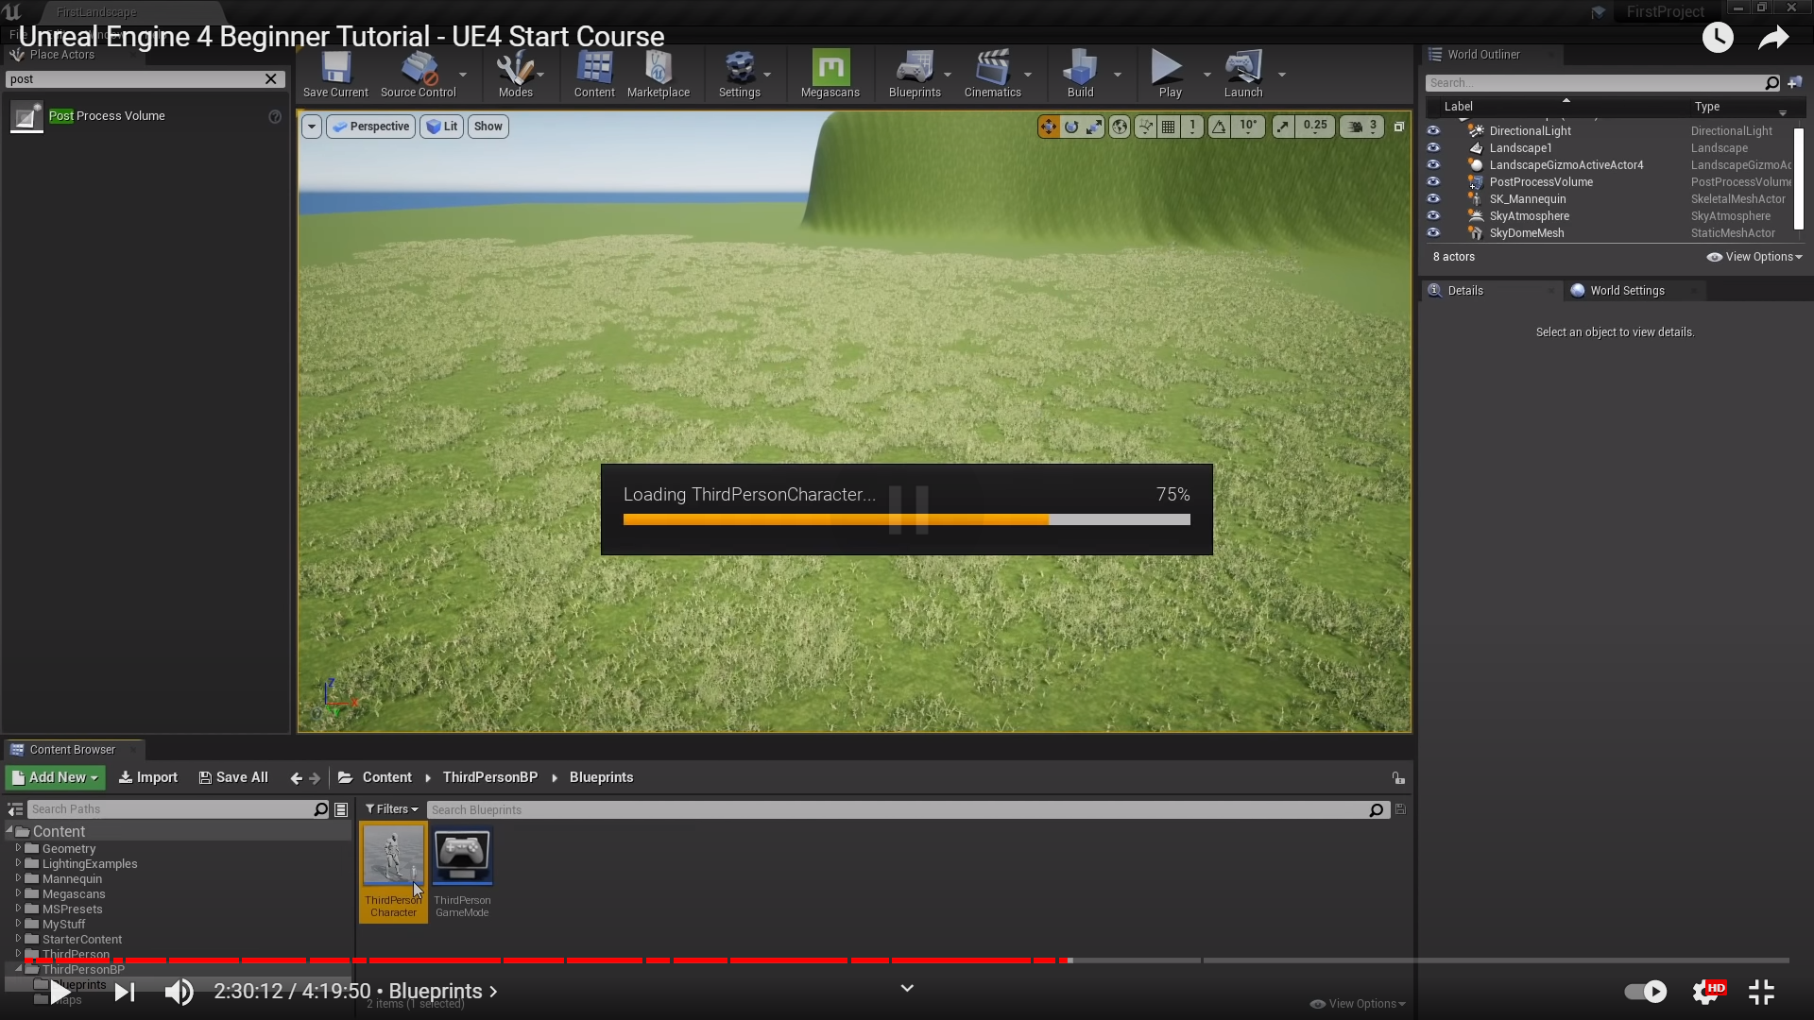Viewport: 1814px width, 1020px height.
Task: Expand the StarterContent folder in tree
Action: 18,939
